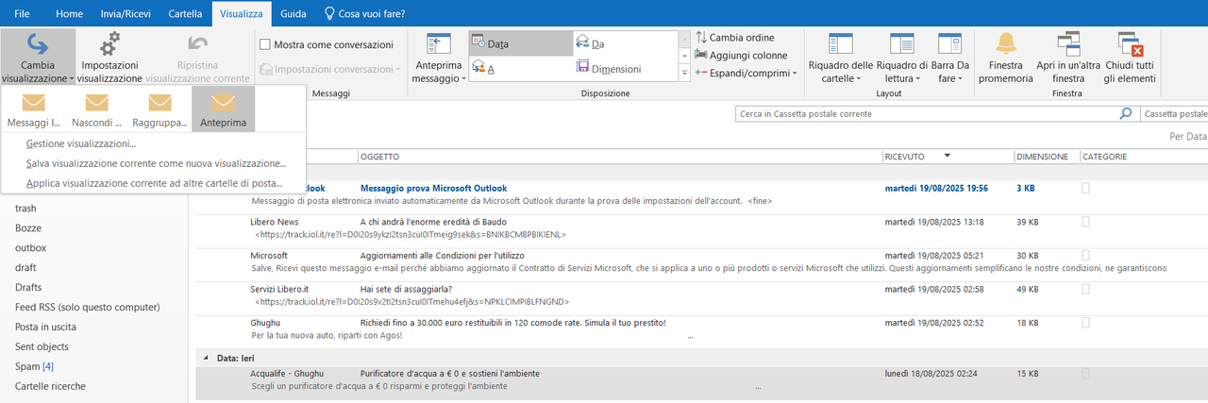Toggle category box for Microsoft message
Image resolution: width=1208 pixels, height=403 pixels.
1086,256
